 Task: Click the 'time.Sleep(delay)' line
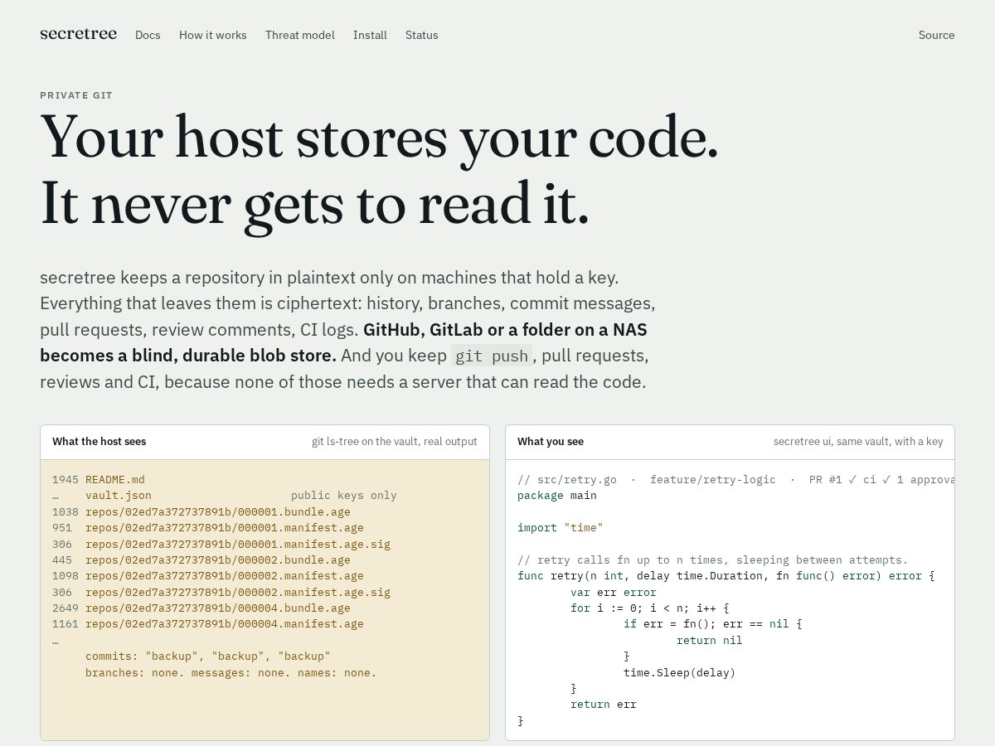pyautogui.click(x=680, y=672)
